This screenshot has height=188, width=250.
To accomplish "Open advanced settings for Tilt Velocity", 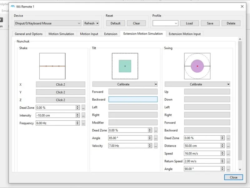I will click(x=156, y=146).
